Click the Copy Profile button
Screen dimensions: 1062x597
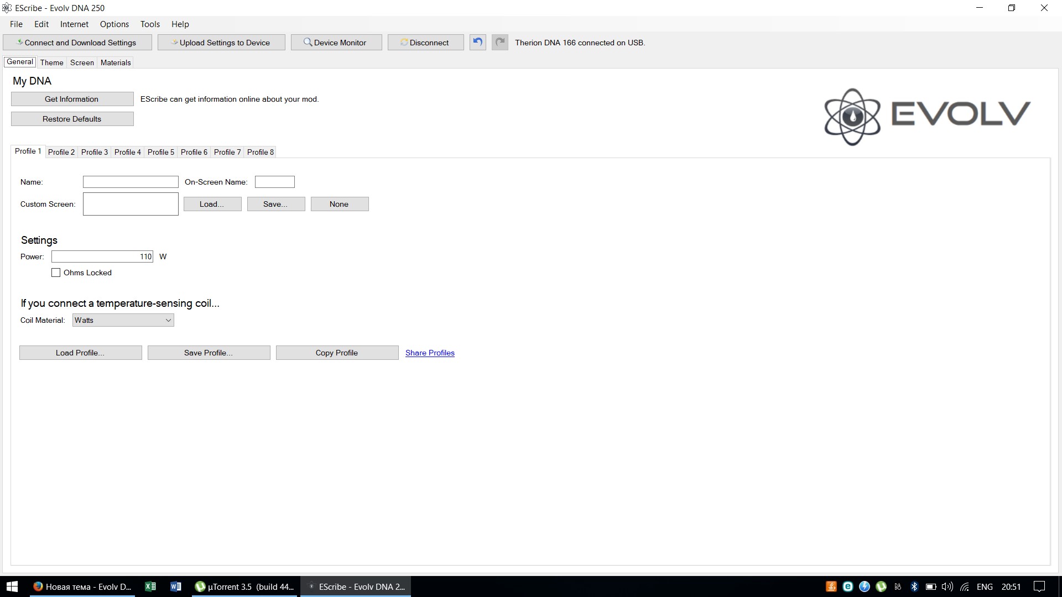tap(337, 353)
